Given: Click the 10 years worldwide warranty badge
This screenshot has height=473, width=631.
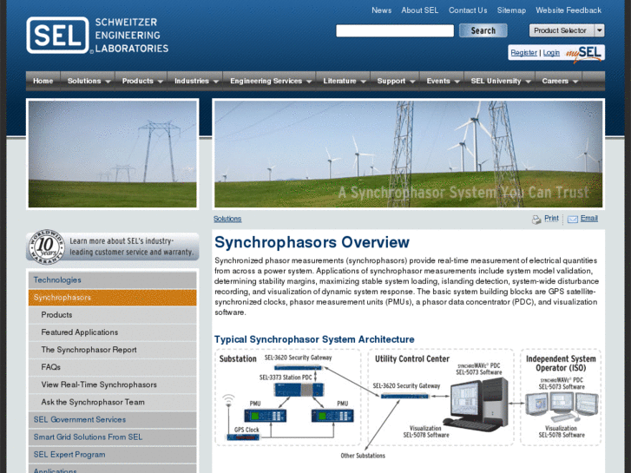Looking at the screenshot, I should (x=45, y=246).
